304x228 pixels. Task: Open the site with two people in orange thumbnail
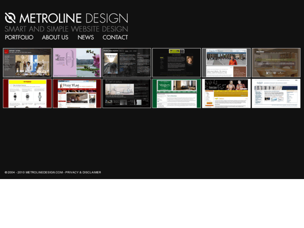coord(226,93)
